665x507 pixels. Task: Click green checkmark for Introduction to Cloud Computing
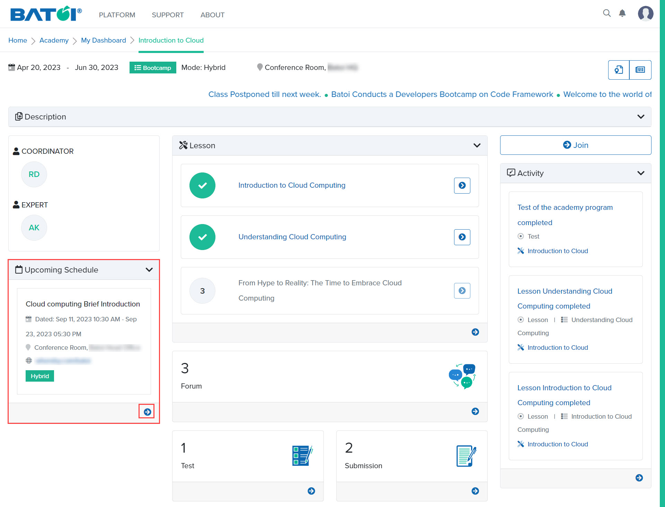click(202, 186)
